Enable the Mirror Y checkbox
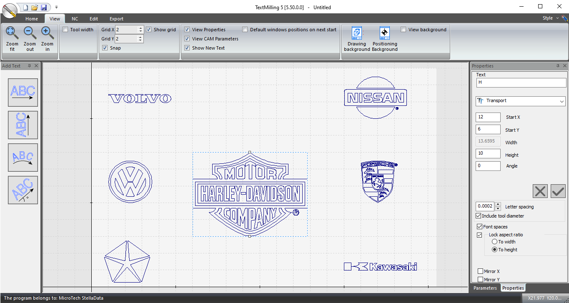Viewport: 569px width, 303px height. [481, 280]
